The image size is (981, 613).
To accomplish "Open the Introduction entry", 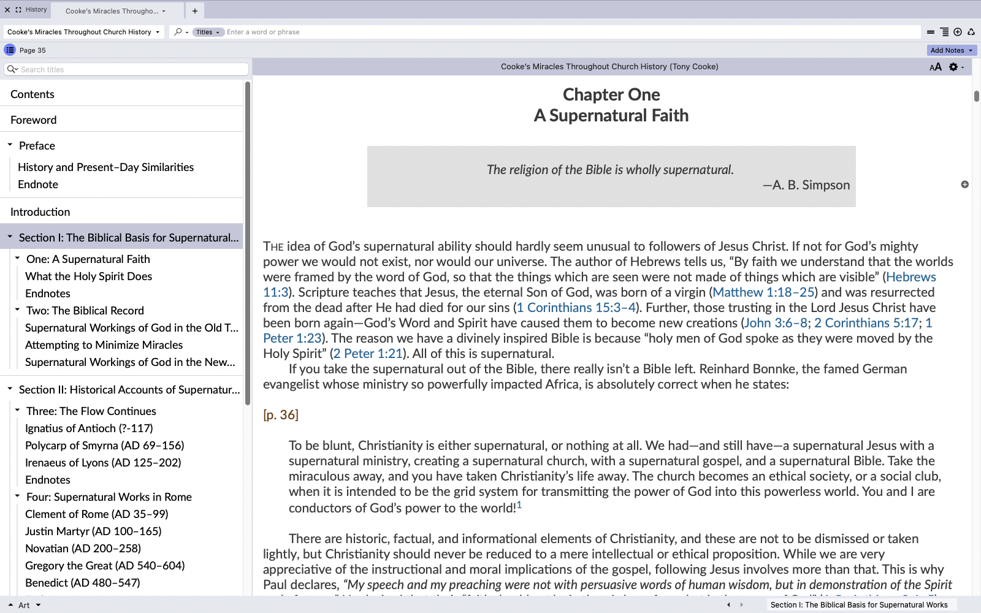I will pos(40,212).
